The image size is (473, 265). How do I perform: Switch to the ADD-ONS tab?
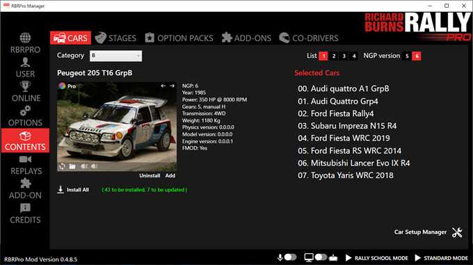[x=246, y=38]
